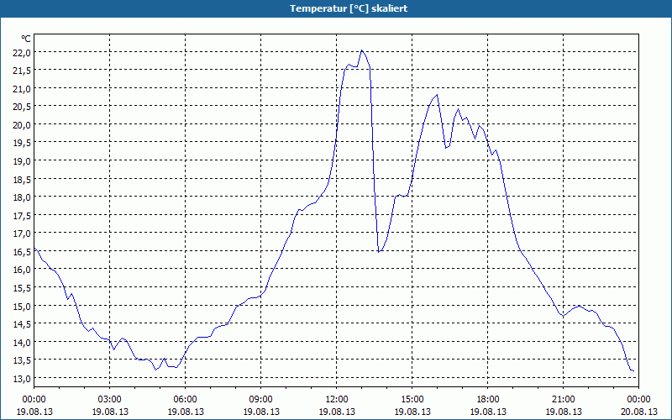This screenshot has height=420, width=672.
Task: Select the 21,5 y-axis label
Action: pyautogui.click(x=23, y=71)
